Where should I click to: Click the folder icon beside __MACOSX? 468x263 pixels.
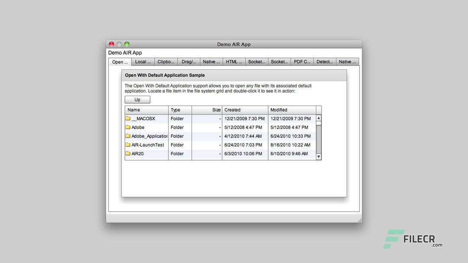click(x=128, y=119)
